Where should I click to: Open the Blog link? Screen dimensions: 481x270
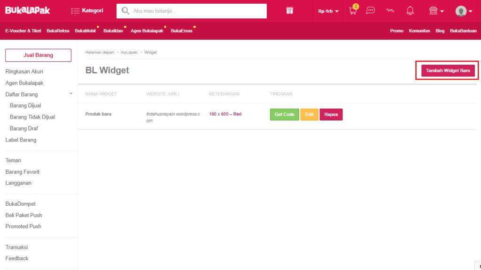(x=440, y=31)
